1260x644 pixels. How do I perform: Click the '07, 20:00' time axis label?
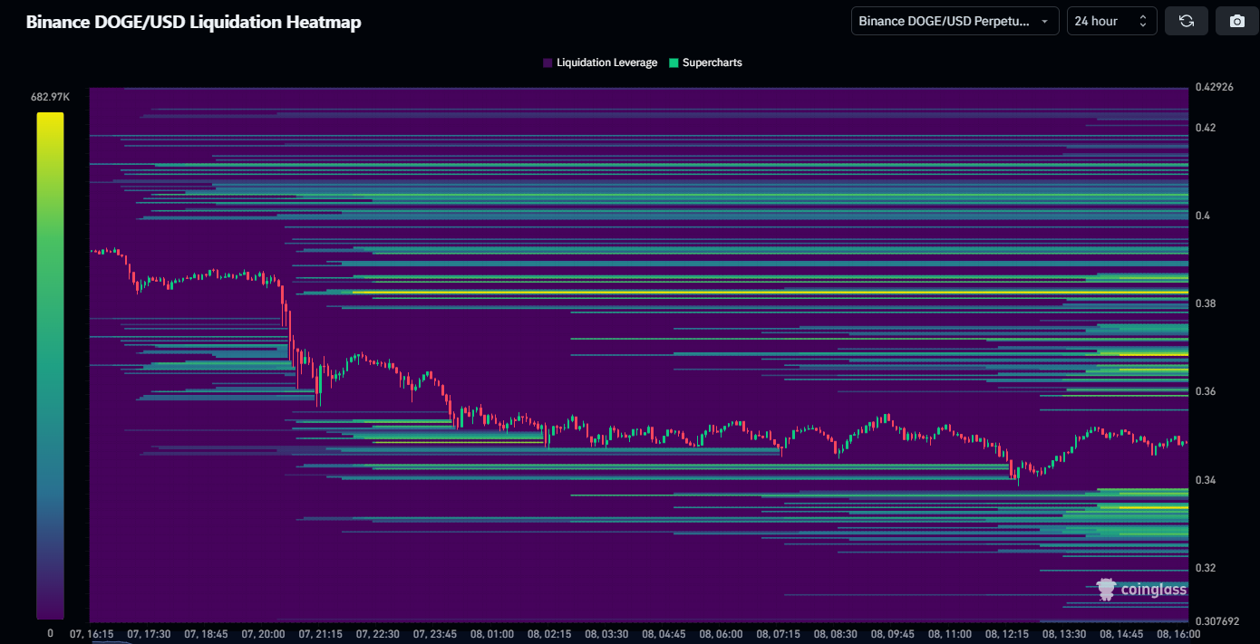point(263,634)
